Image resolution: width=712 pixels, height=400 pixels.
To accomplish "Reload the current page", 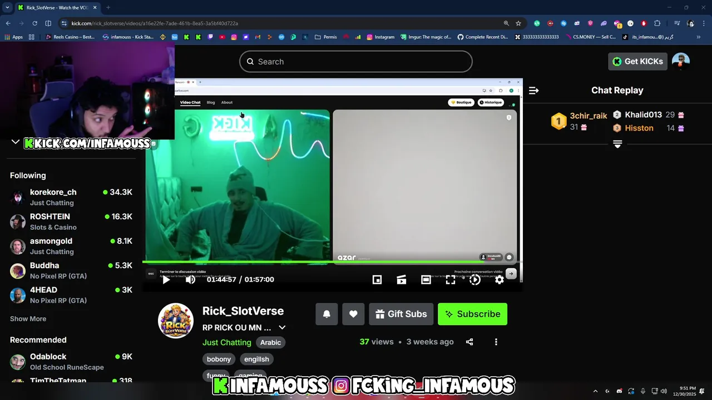I will coord(34,23).
